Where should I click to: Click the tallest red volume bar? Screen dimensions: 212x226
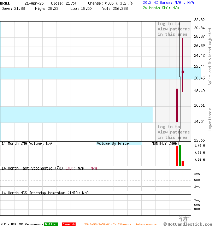177,156
